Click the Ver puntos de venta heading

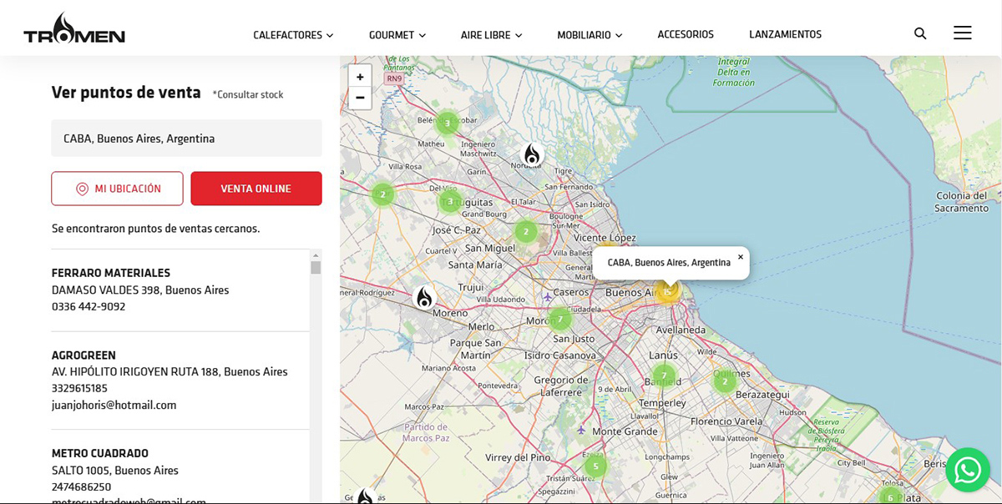126,93
